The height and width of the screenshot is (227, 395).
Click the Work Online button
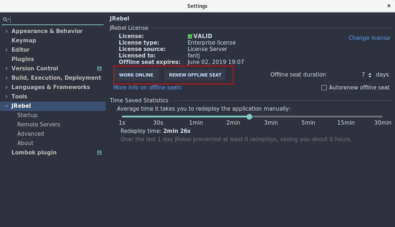point(136,75)
